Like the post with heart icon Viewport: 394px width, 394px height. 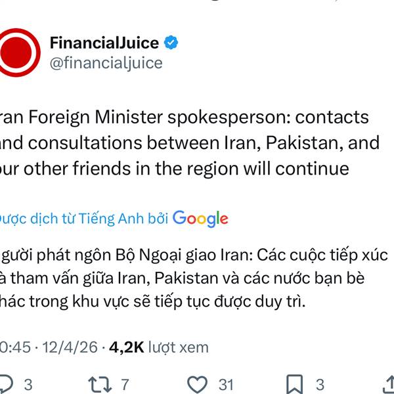pyautogui.click(x=198, y=384)
